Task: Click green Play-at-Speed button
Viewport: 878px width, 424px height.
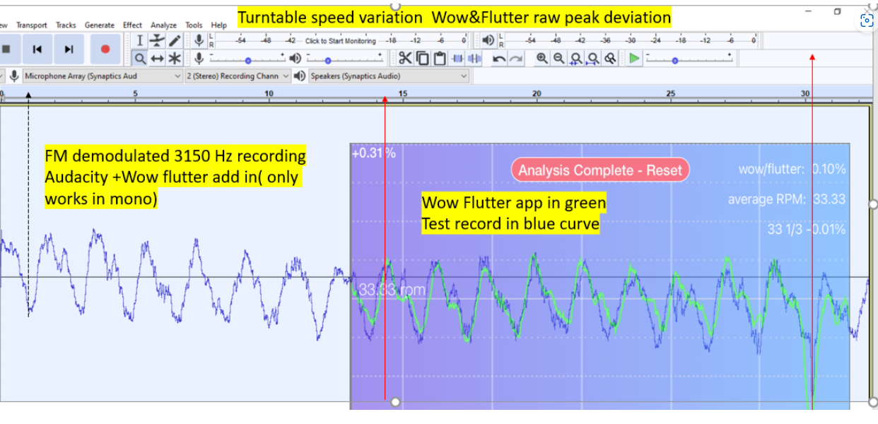Action: [x=635, y=58]
